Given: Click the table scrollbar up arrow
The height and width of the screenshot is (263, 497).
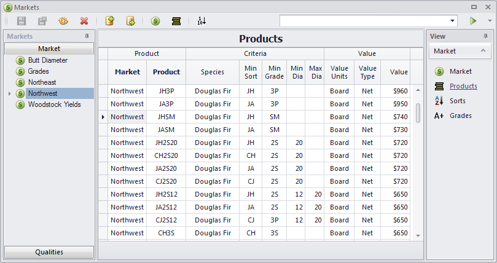Looking at the screenshot, I should pyautogui.click(x=418, y=90).
